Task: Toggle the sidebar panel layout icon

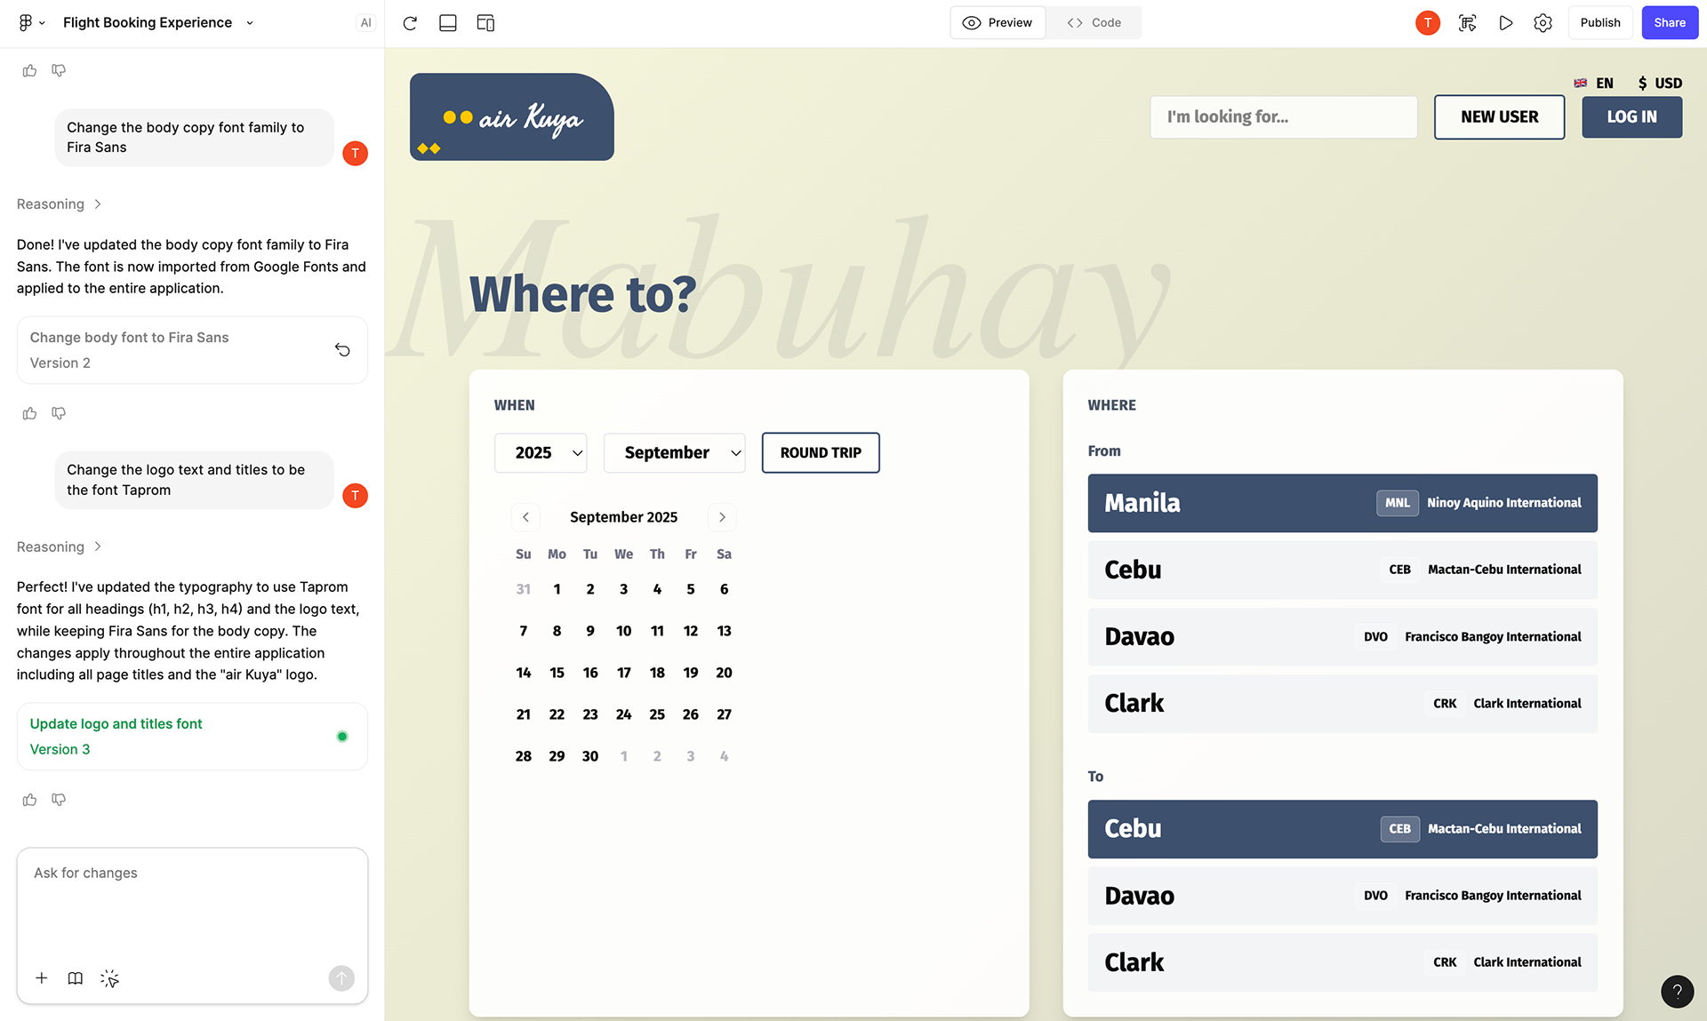Action: click(448, 23)
